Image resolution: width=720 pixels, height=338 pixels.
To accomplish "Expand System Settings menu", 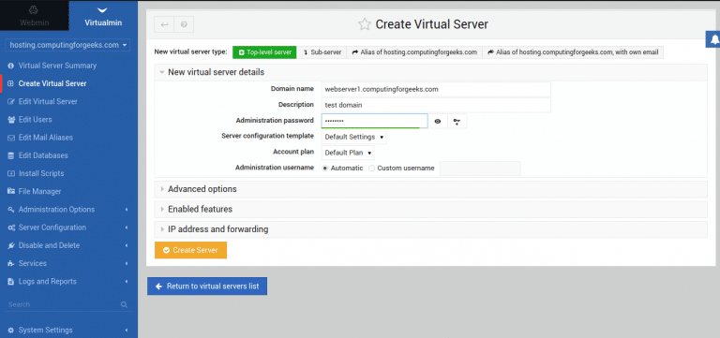I will coord(67,331).
